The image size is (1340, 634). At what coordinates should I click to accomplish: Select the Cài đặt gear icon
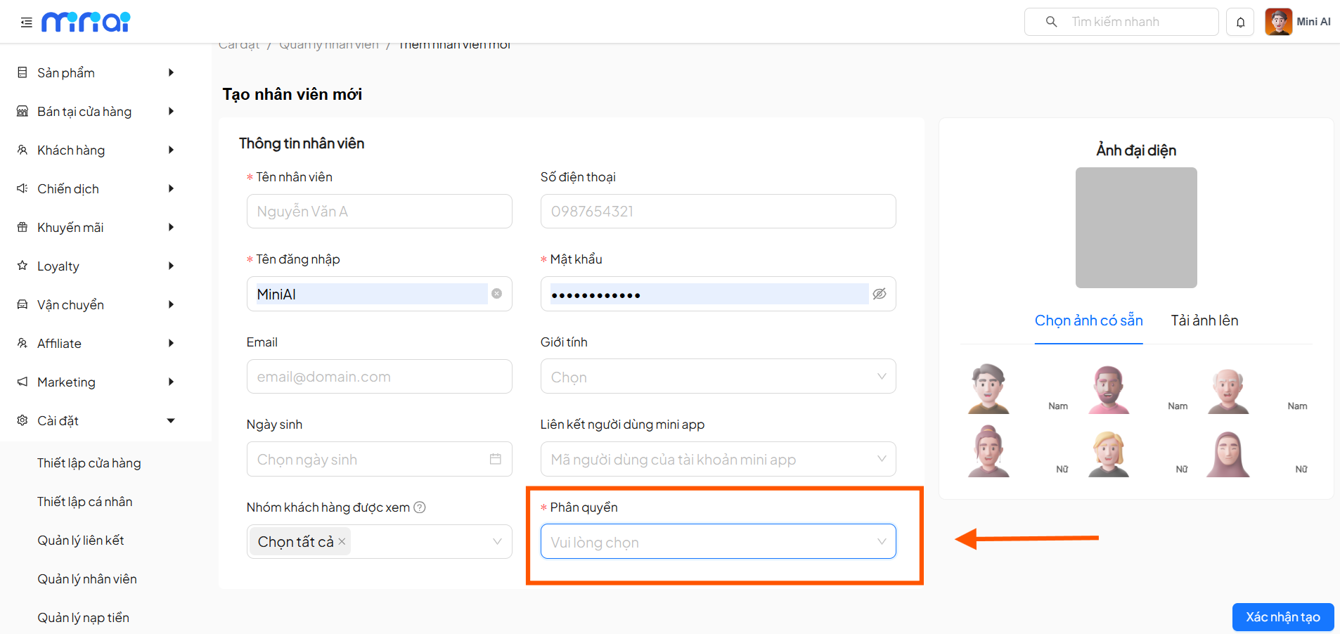22,420
